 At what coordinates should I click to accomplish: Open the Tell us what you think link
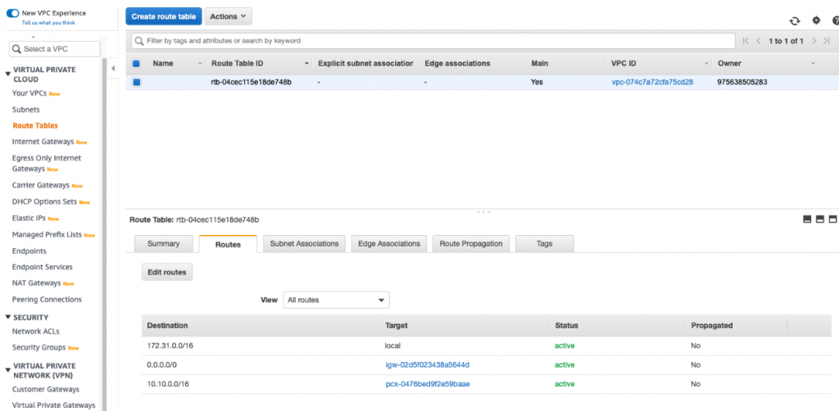[48, 23]
